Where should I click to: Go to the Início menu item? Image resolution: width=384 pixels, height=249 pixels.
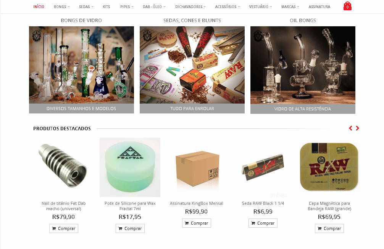tap(39, 6)
